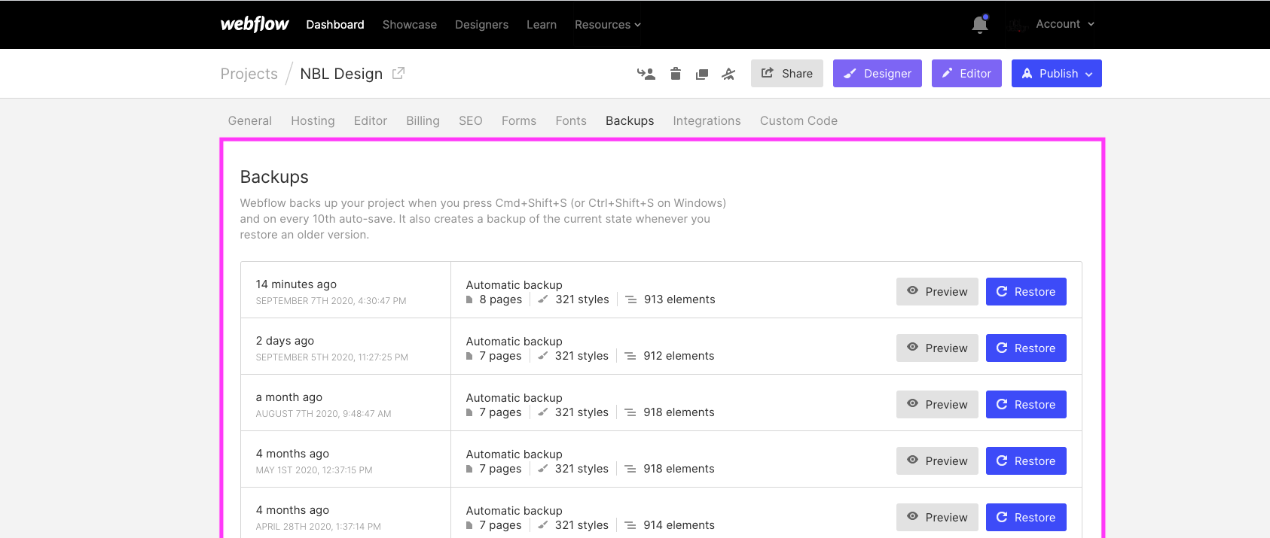Click the duplicate project icon

702,74
